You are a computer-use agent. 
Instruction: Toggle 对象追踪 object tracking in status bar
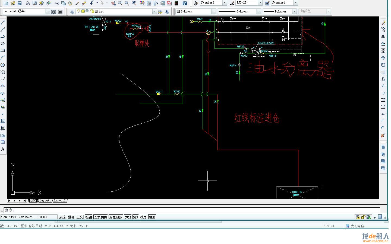(x=116, y=217)
